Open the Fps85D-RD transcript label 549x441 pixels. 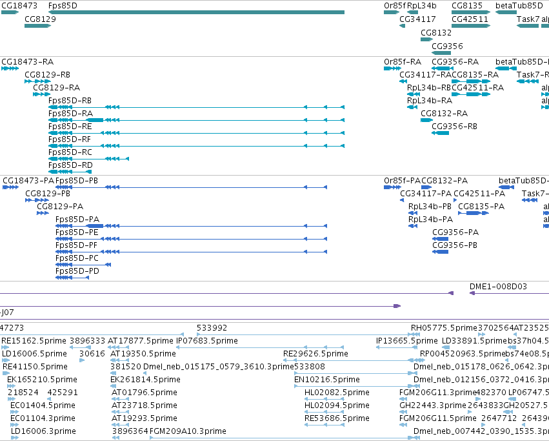tap(71, 165)
